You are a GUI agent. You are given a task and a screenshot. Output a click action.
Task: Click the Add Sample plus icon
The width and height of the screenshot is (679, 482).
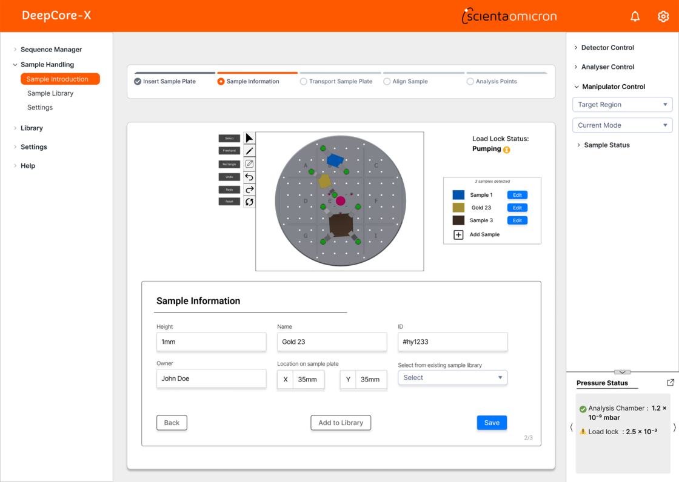click(x=458, y=234)
